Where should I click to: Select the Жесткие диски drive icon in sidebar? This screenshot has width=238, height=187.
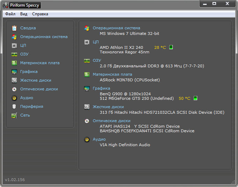pos(14,80)
